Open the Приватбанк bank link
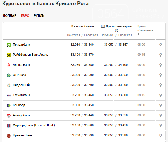This screenshot has width=168, height=142. click(x=22, y=45)
